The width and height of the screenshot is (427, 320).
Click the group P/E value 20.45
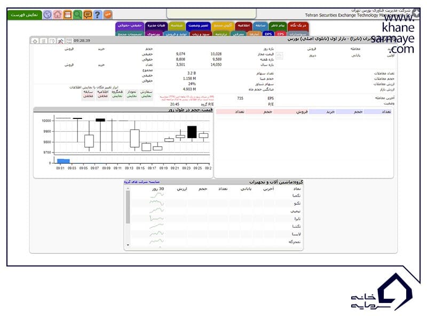[x=175, y=105]
